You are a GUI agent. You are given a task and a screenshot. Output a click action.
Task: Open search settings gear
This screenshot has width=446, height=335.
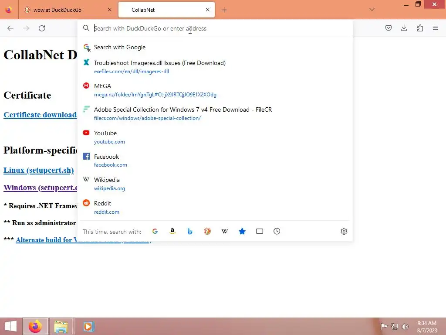pos(344,231)
